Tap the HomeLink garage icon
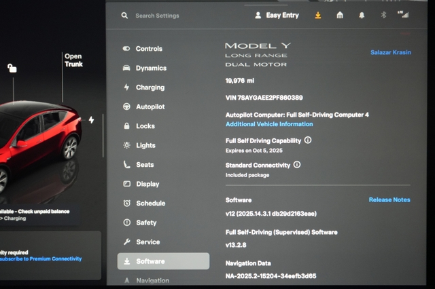 tap(340, 15)
